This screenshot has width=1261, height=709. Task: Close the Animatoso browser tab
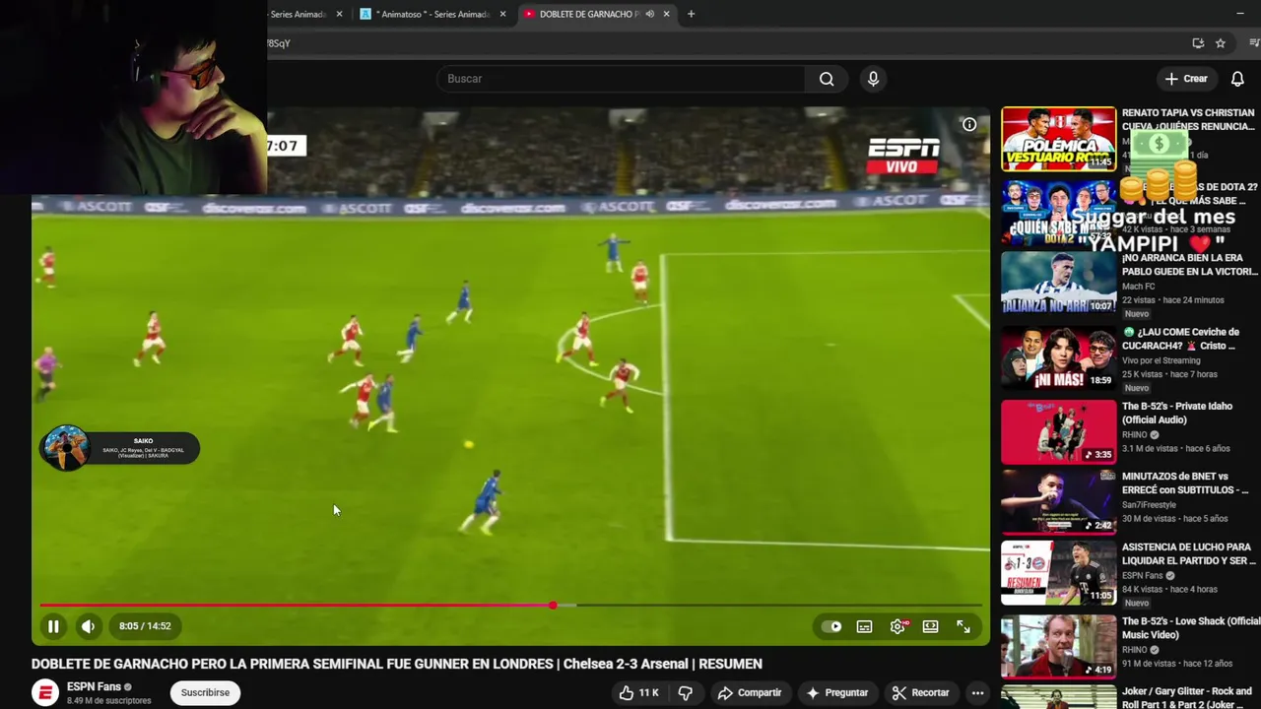[503, 14]
